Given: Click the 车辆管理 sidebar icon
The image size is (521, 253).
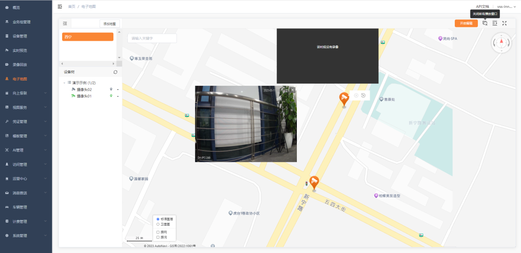Looking at the screenshot, I should (x=7, y=207).
